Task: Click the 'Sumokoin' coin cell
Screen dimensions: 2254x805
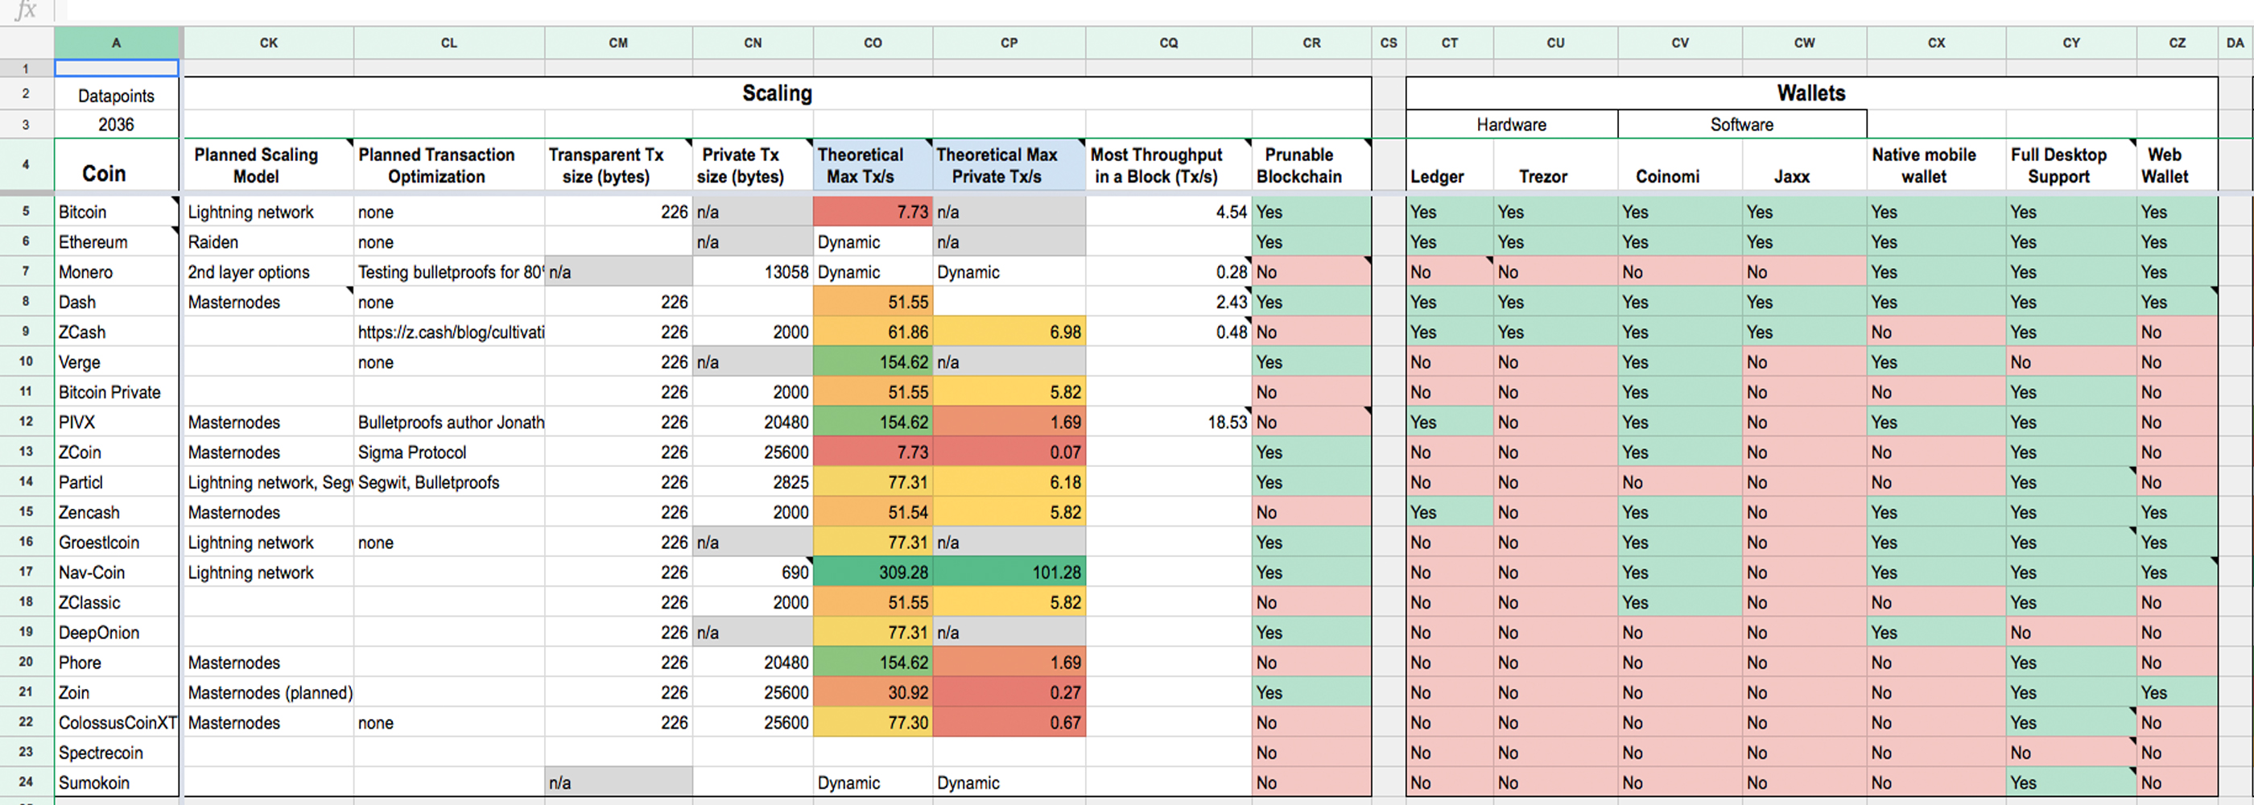Action: coord(117,782)
